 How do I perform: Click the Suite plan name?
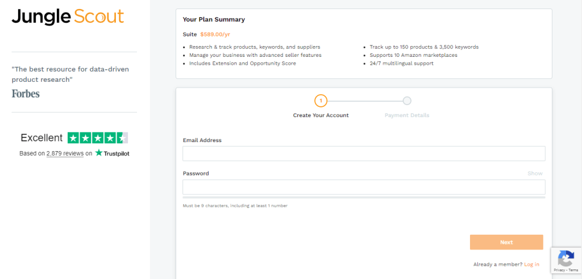(x=190, y=34)
